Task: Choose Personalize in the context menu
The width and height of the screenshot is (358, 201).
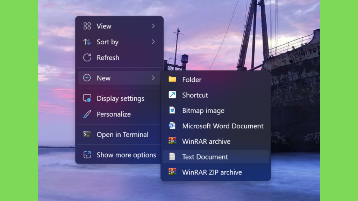Action: [x=119, y=114]
